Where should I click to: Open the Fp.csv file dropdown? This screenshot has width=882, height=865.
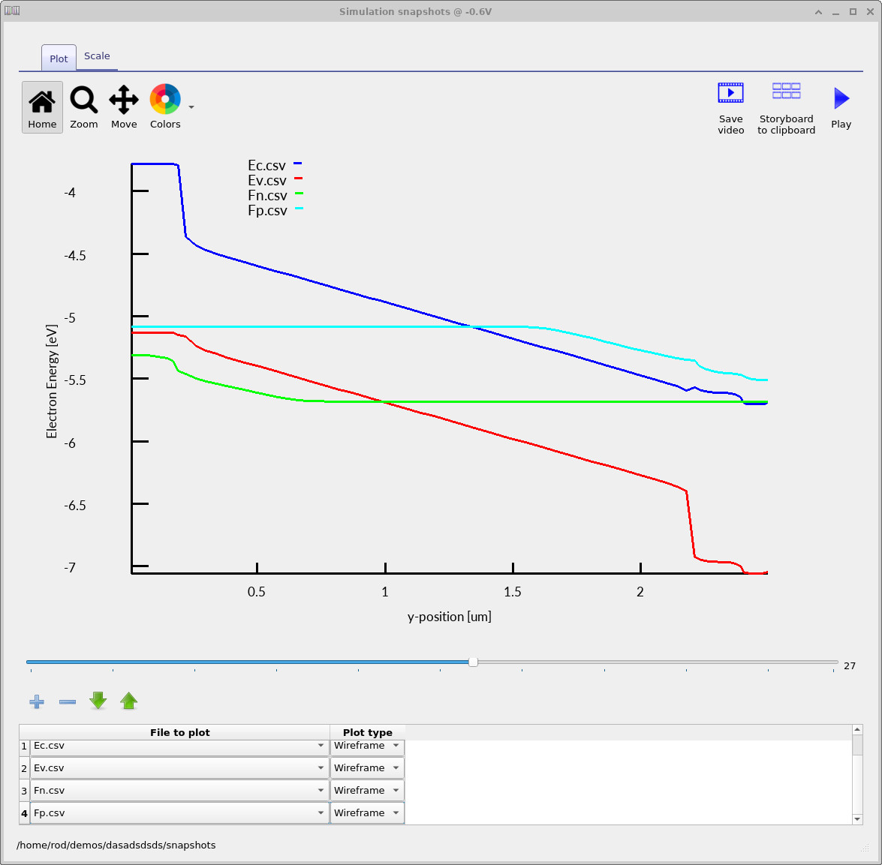click(179, 812)
